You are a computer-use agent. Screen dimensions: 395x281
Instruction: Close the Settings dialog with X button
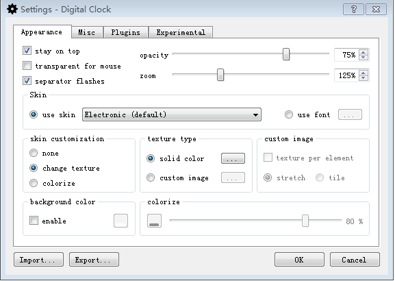pyautogui.click(x=376, y=10)
